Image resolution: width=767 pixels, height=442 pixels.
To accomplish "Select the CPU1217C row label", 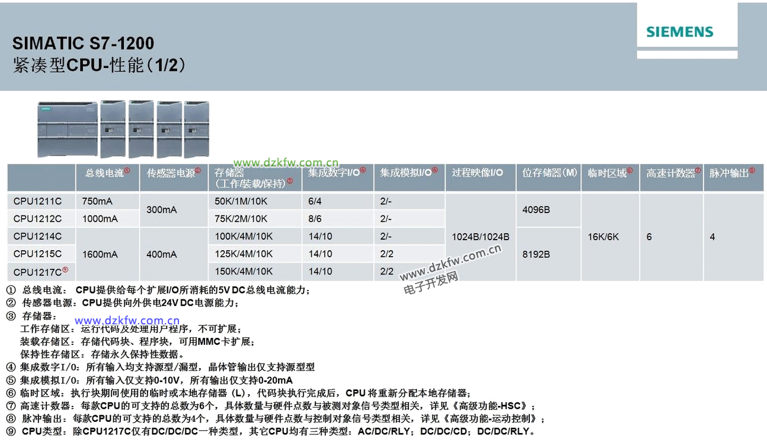I will tap(40, 272).
